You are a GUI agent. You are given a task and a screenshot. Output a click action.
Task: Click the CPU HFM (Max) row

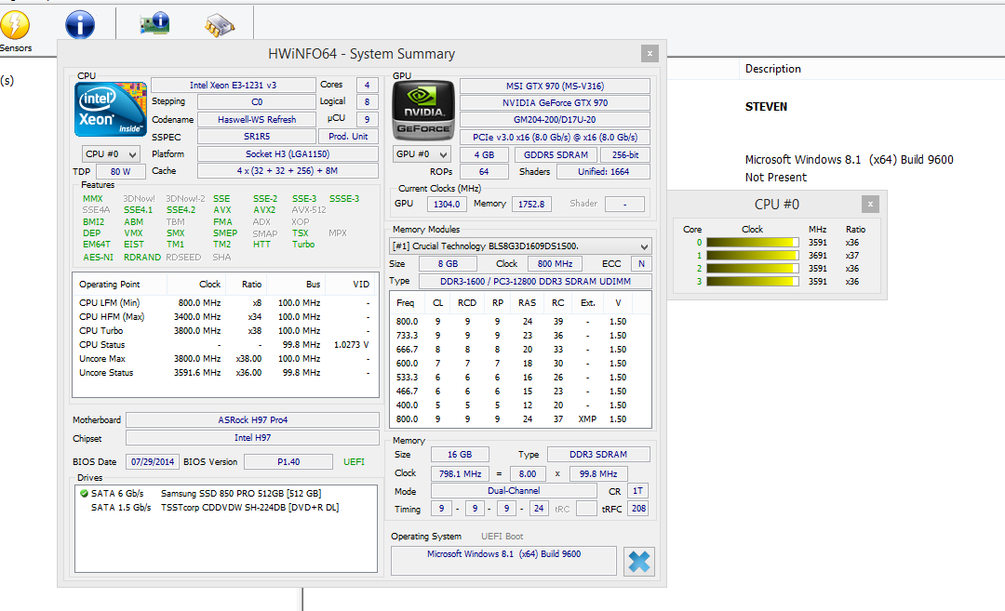[225, 317]
